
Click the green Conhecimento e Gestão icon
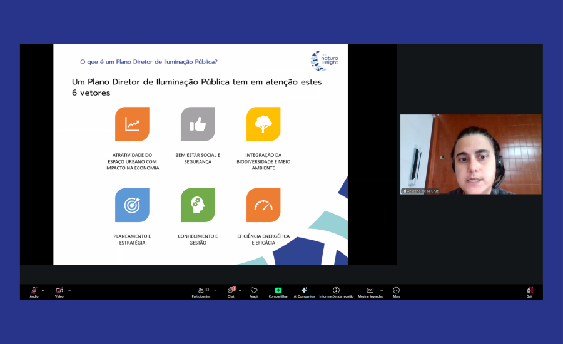198,205
